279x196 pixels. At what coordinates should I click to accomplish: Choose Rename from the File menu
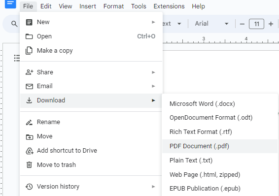[x=91, y=122]
